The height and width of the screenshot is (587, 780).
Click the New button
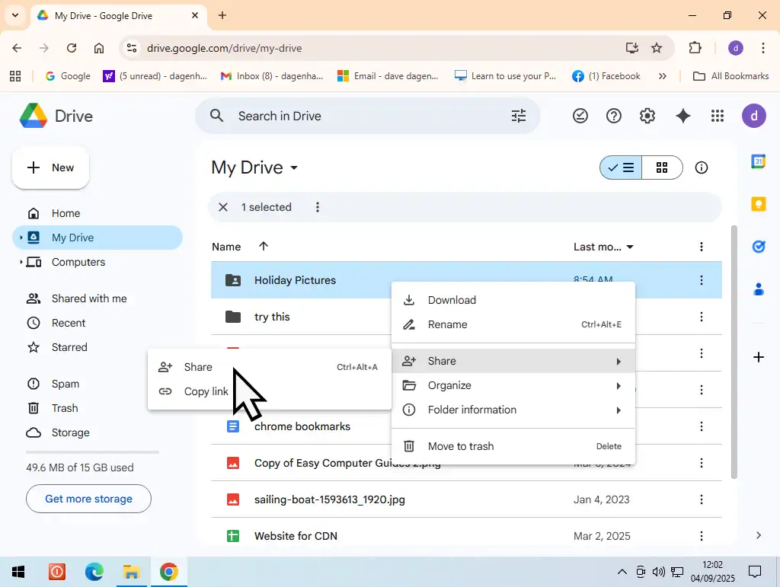pos(50,167)
